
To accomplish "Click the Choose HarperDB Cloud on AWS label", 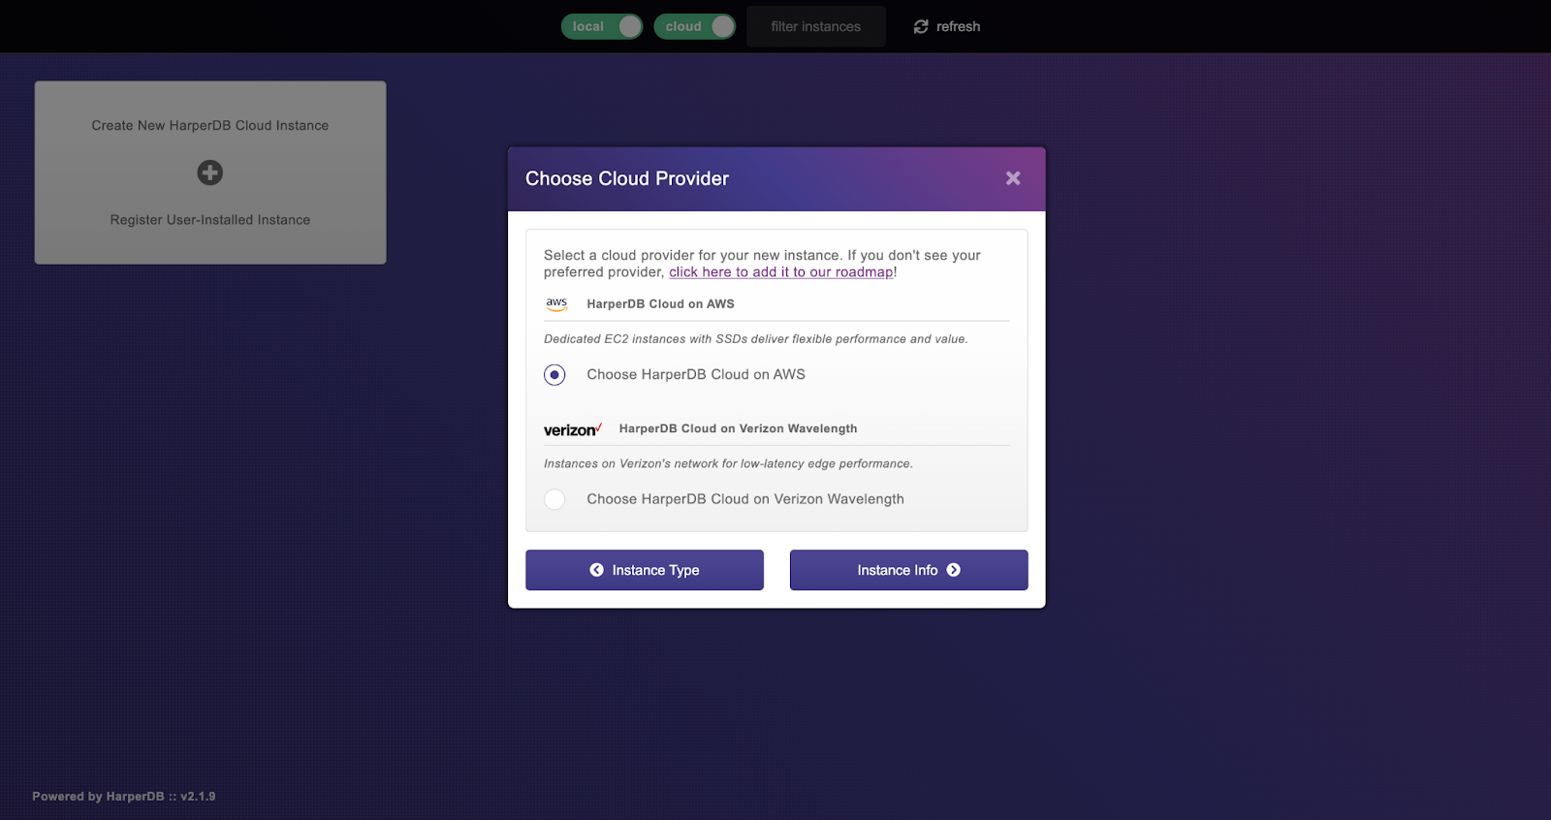I will [696, 375].
